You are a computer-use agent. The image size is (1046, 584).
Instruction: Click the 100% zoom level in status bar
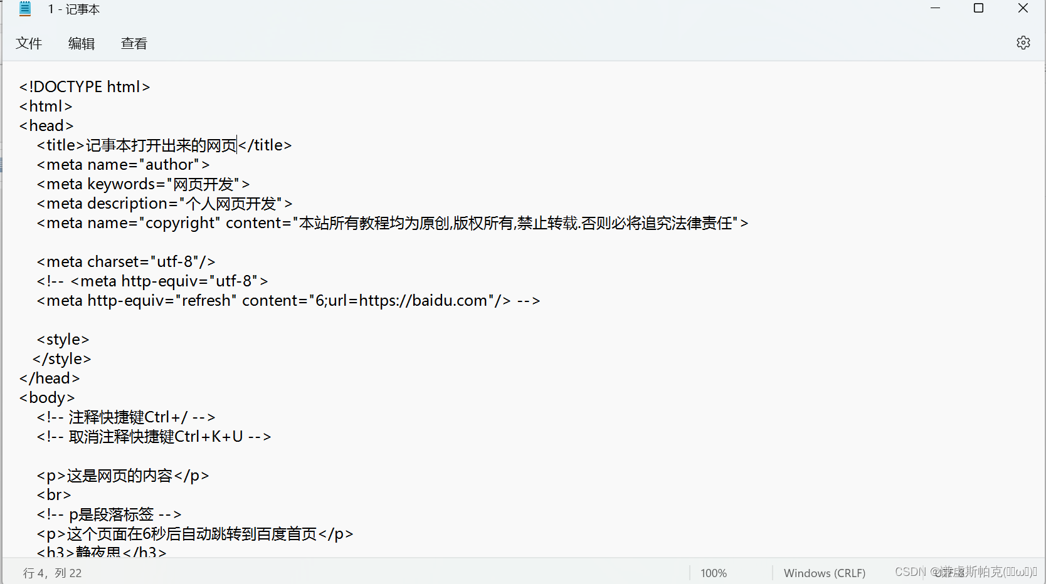point(714,573)
